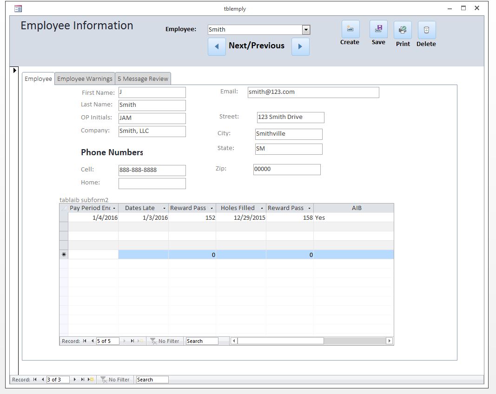This screenshot has width=496, height=394.
Task: Go to previous employee with left arrow
Action: coord(217,46)
